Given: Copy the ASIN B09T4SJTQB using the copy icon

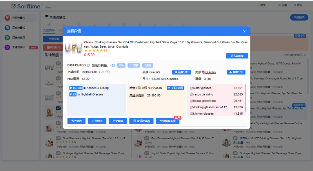Looking at the screenshot, I should [x=88, y=65].
